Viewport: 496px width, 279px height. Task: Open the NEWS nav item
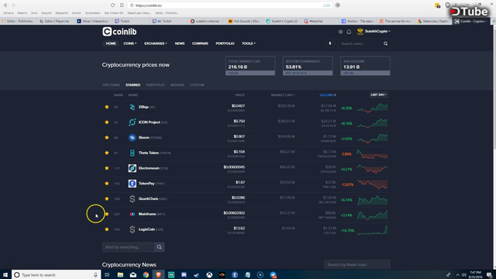pos(180,43)
